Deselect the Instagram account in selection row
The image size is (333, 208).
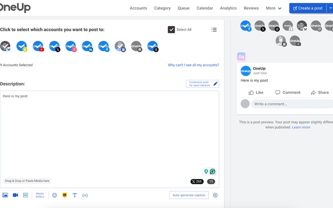tap(71, 46)
